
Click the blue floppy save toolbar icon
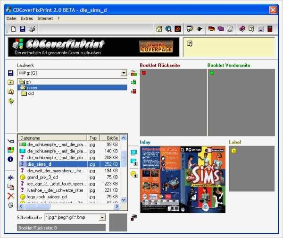tap(22, 29)
